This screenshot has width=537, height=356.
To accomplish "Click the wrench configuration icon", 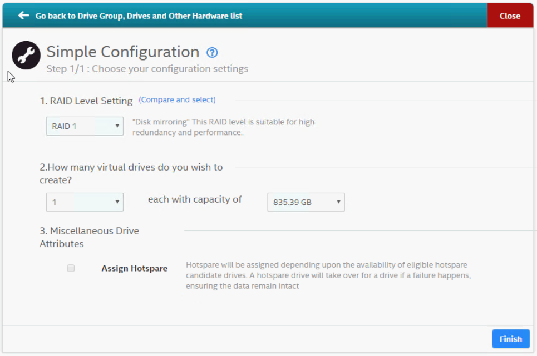I will [26, 55].
